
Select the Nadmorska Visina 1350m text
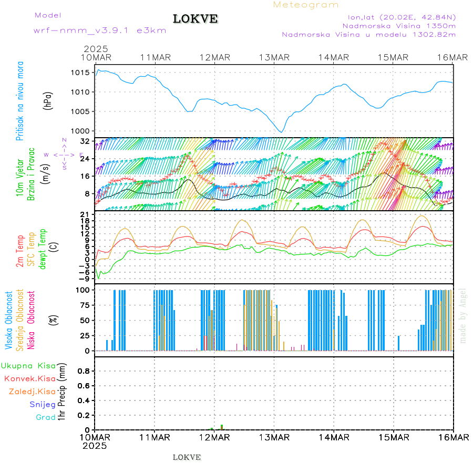click(x=399, y=25)
